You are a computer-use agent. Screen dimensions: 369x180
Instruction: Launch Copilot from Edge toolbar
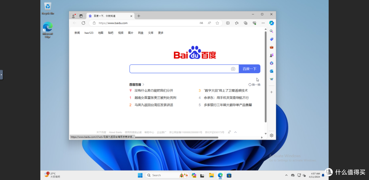(272, 23)
